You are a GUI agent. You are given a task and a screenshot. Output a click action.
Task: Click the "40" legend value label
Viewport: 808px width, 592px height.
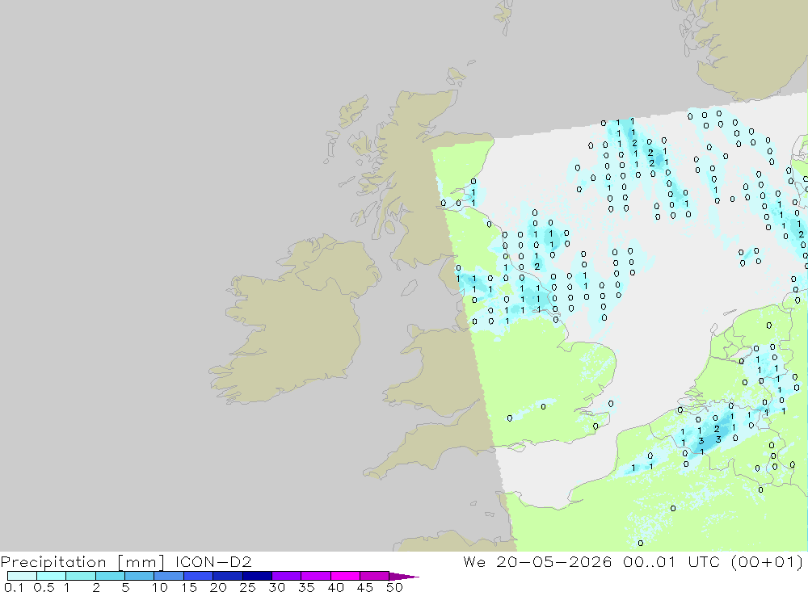point(336,587)
